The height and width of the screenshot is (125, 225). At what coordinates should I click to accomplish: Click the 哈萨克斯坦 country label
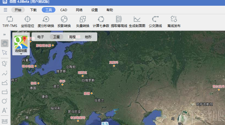(204, 104)
